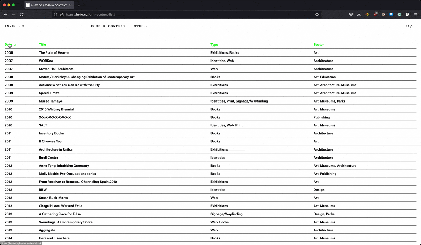Sort the list by Title column
This screenshot has width=421, height=245.
point(42,45)
